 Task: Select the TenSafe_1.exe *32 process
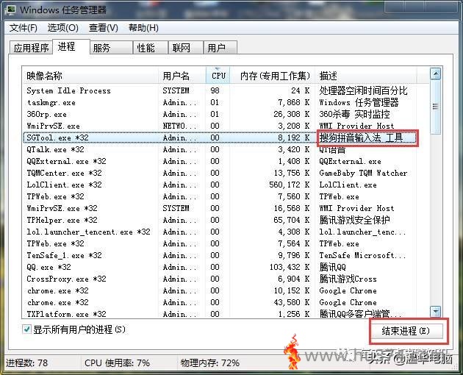pyautogui.click(x=220, y=255)
